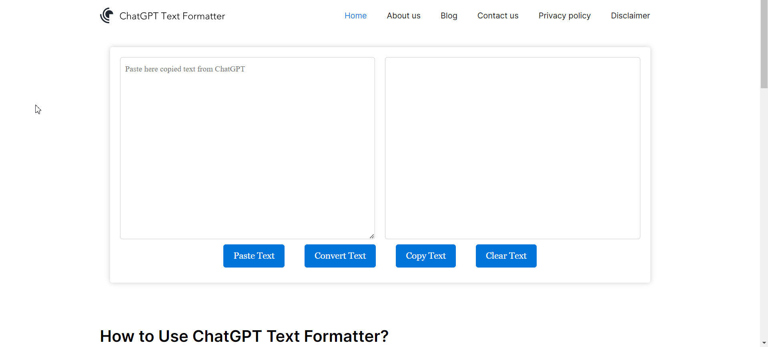Viewport: 768px width, 347px height.
Task: Open the ChatGPT Text Formatter site title
Action: tap(172, 16)
